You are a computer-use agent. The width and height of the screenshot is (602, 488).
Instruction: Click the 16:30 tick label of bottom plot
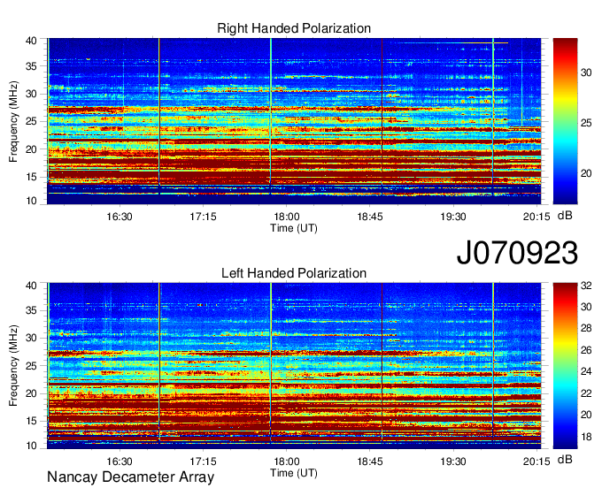point(120,461)
